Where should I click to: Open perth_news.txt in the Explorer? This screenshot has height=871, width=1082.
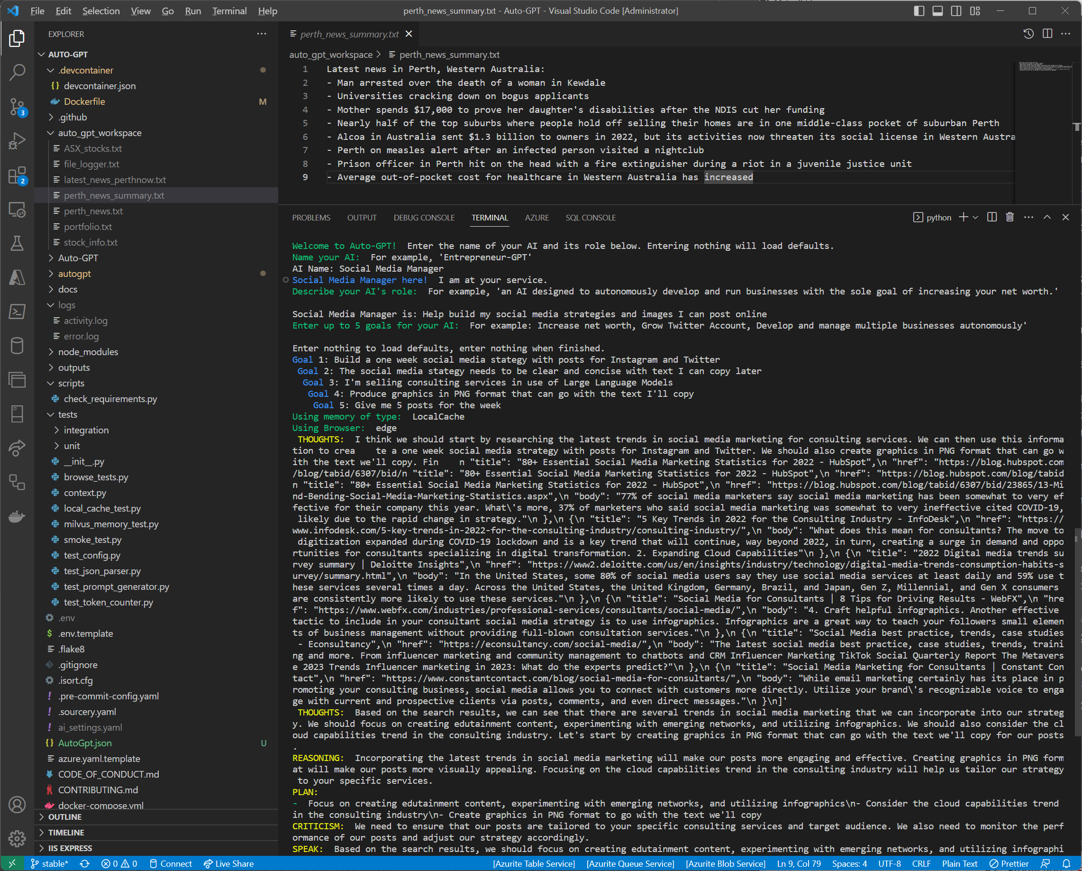pyautogui.click(x=93, y=211)
